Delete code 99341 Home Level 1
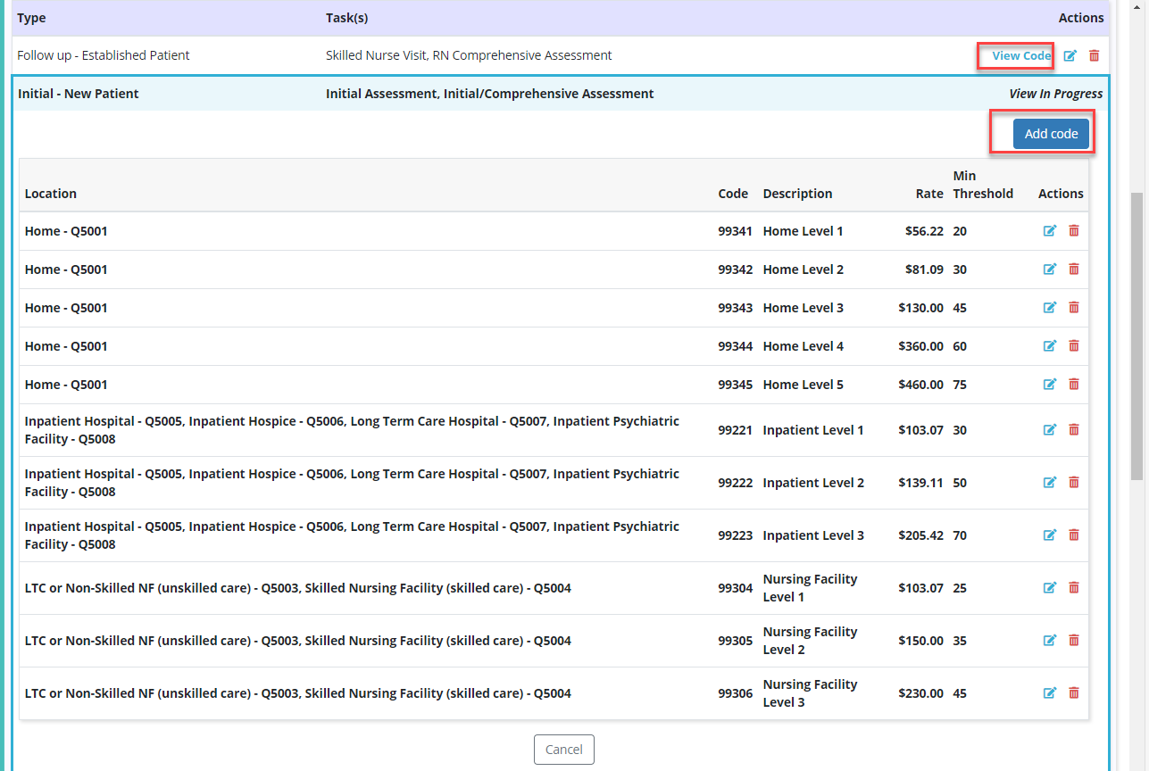Screen dimensions: 1149x771 [x=1074, y=231]
